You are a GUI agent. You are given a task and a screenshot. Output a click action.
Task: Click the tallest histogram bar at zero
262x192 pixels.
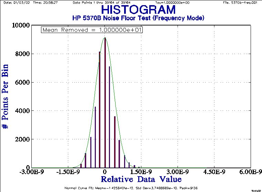(105, 103)
